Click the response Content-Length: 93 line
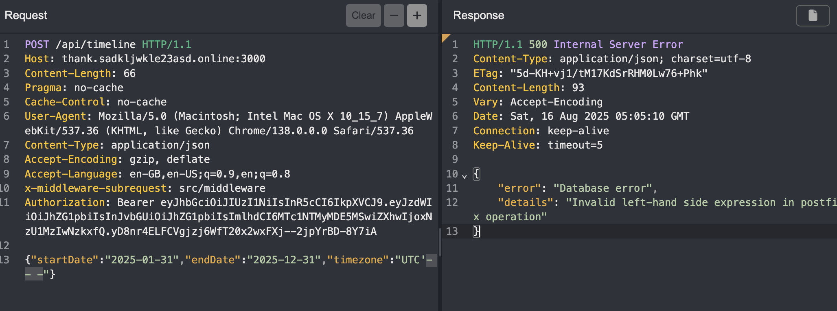This screenshot has height=311, width=837. coord(528,88)
